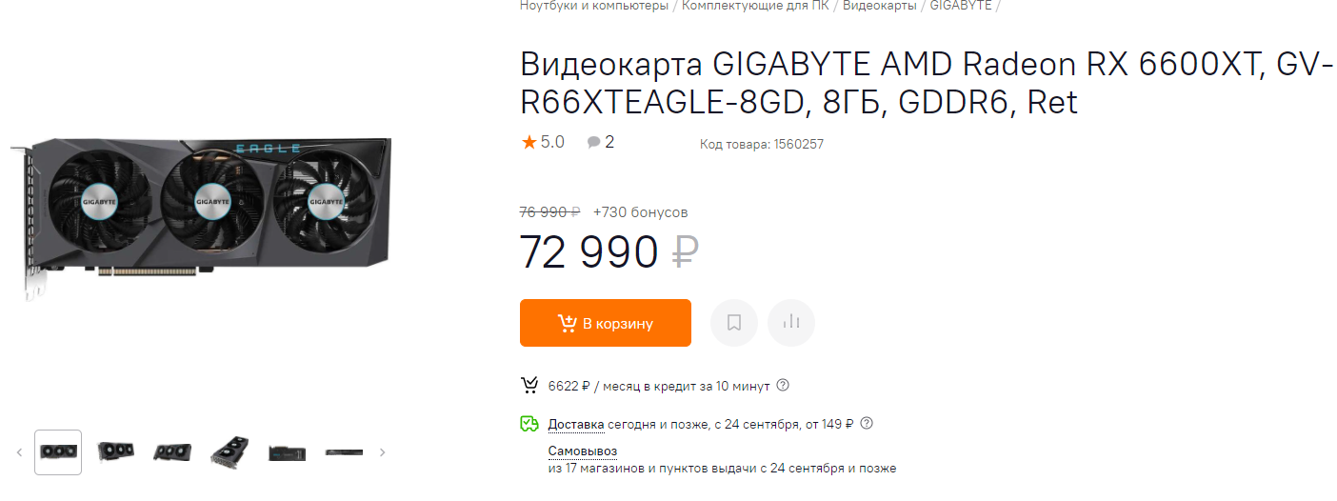
Task: Select the fourth thumbnail showing the card's back
Action: click(x=229, y=452)
